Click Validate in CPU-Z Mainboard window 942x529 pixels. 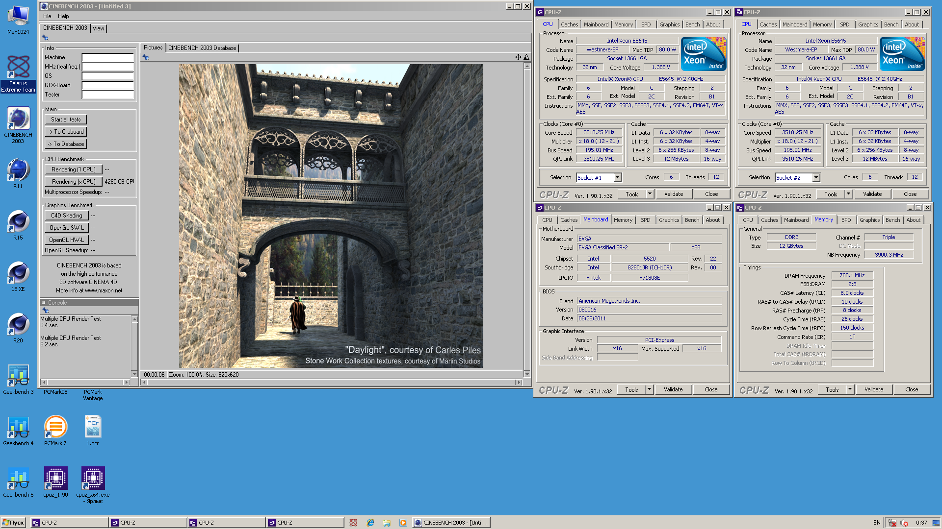[673, 389]
